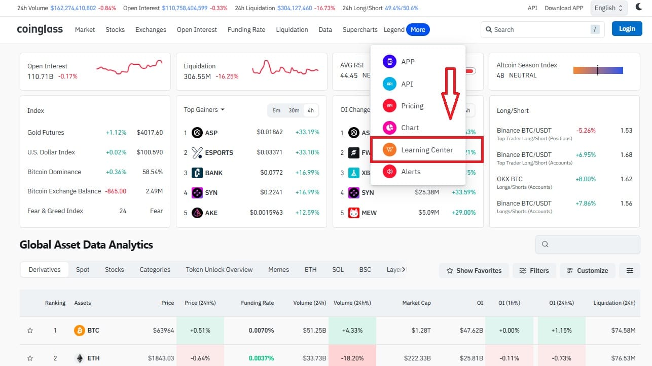This screenshot has height=366, width=652.
Task: Select the Memes tab
Action: [x=279, y=270]
